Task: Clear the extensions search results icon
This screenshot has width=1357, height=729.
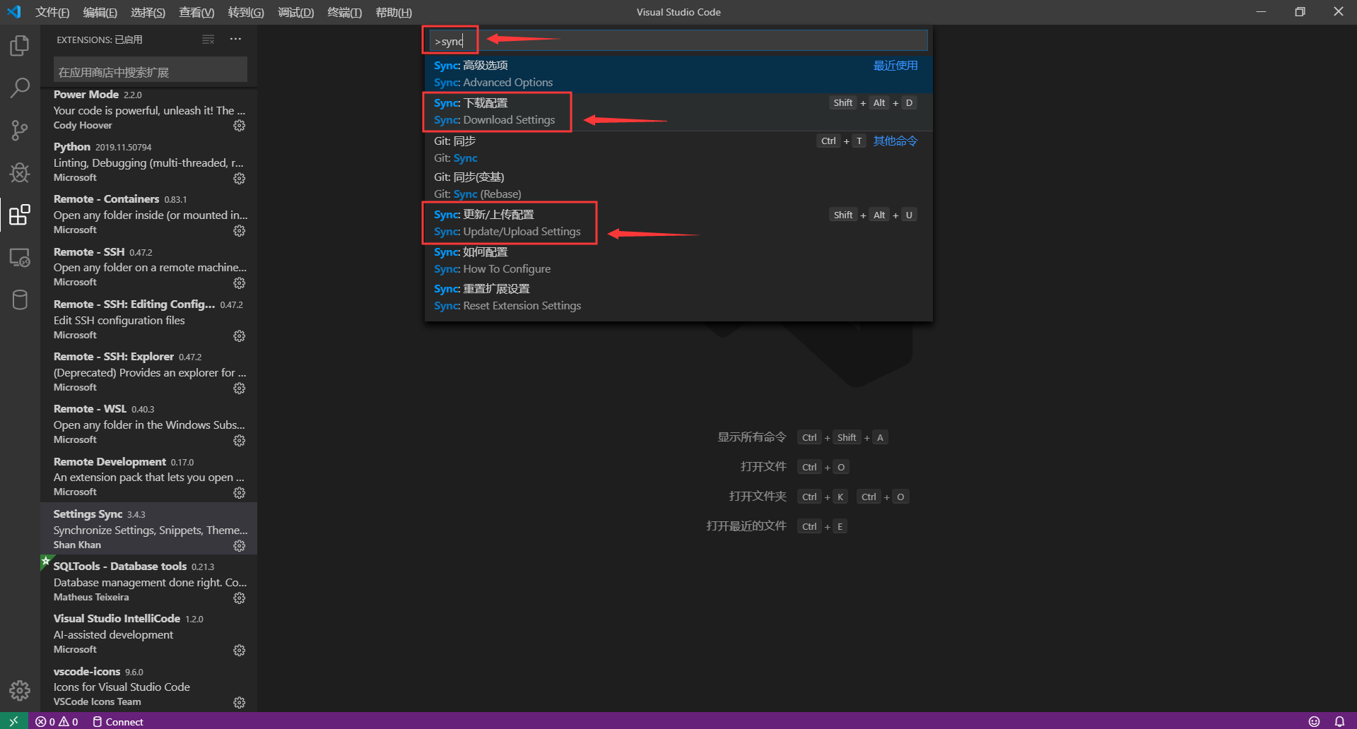Action: pyautogui.click(x=208, y=40)
